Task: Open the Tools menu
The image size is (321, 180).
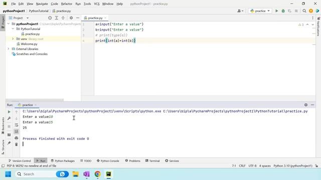Action: click(87, 3)
